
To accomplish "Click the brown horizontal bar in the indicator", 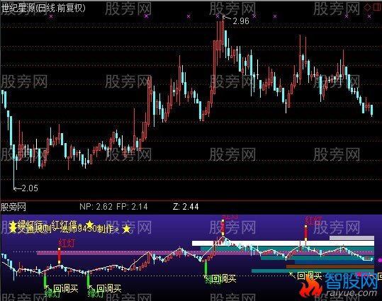I will click(x=330, y=267).
